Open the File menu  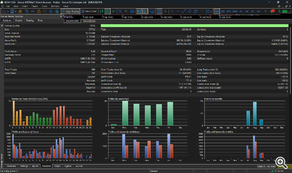tap(8, 6)
